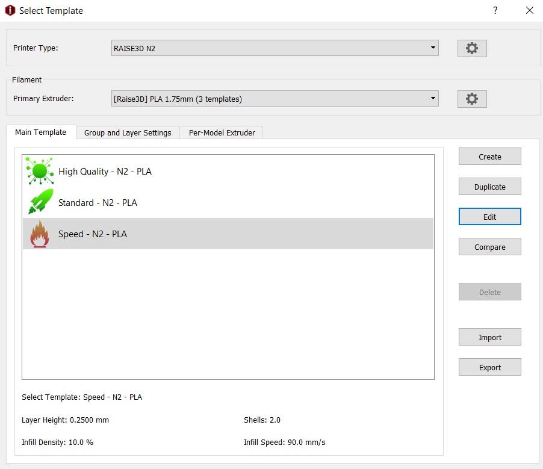This screenshot has height=469, width=543.
Task: Click the green rocket Standard template icon
Action: click(40, 202)
